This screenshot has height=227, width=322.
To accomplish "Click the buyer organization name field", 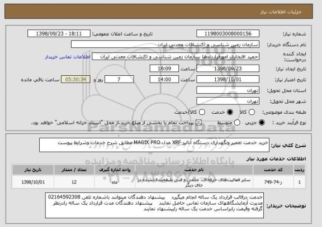I will coord(165,45).
